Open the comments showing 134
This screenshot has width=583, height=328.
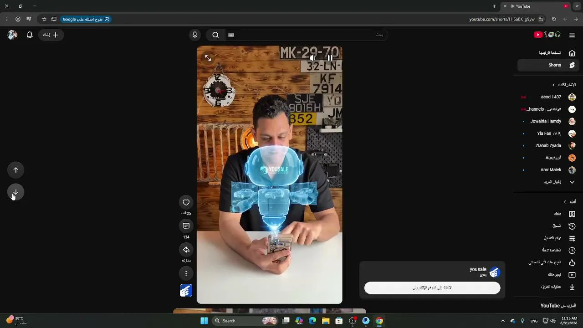click(x=186, y=226)
